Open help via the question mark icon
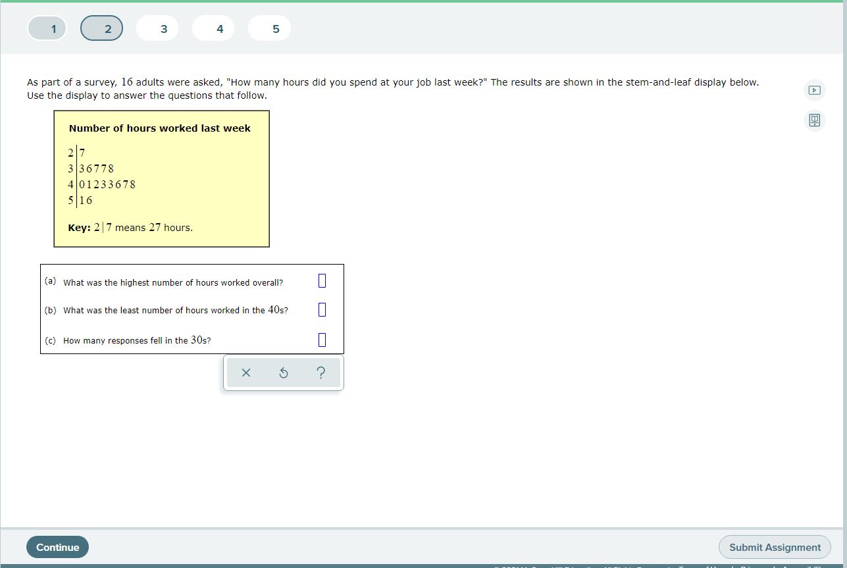The image size is (847, 568). point(321,373)
